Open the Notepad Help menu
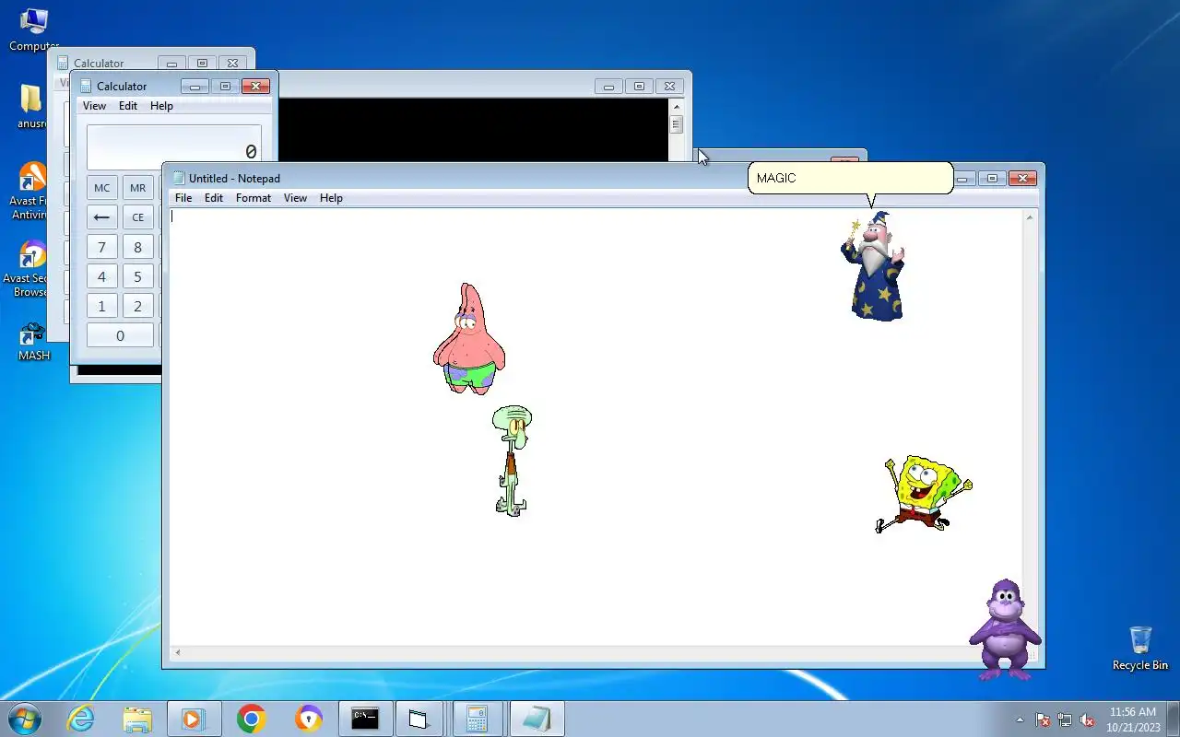The image size is (1180, 737). pos(331,198)
